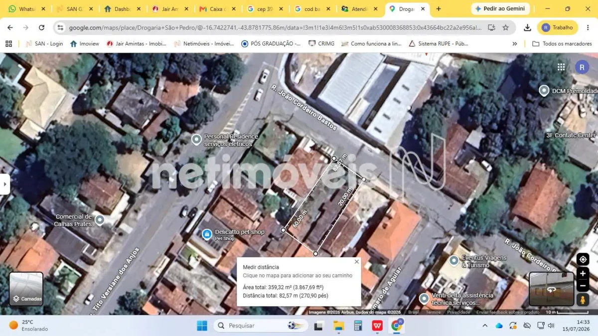Select the Delicatto pet shop marker
The height and width of the screenshot is (336, 598).
pos(207,234)
